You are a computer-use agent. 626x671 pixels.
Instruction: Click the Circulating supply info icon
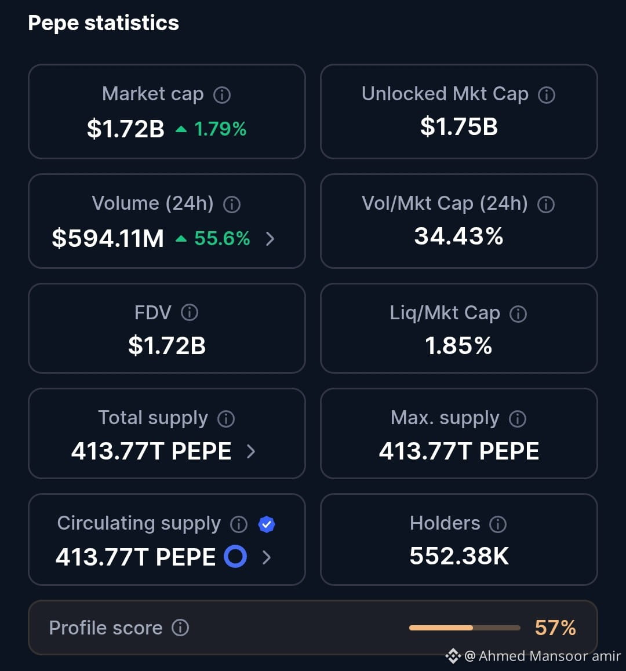pyautogui.click(x=239, y=524)
